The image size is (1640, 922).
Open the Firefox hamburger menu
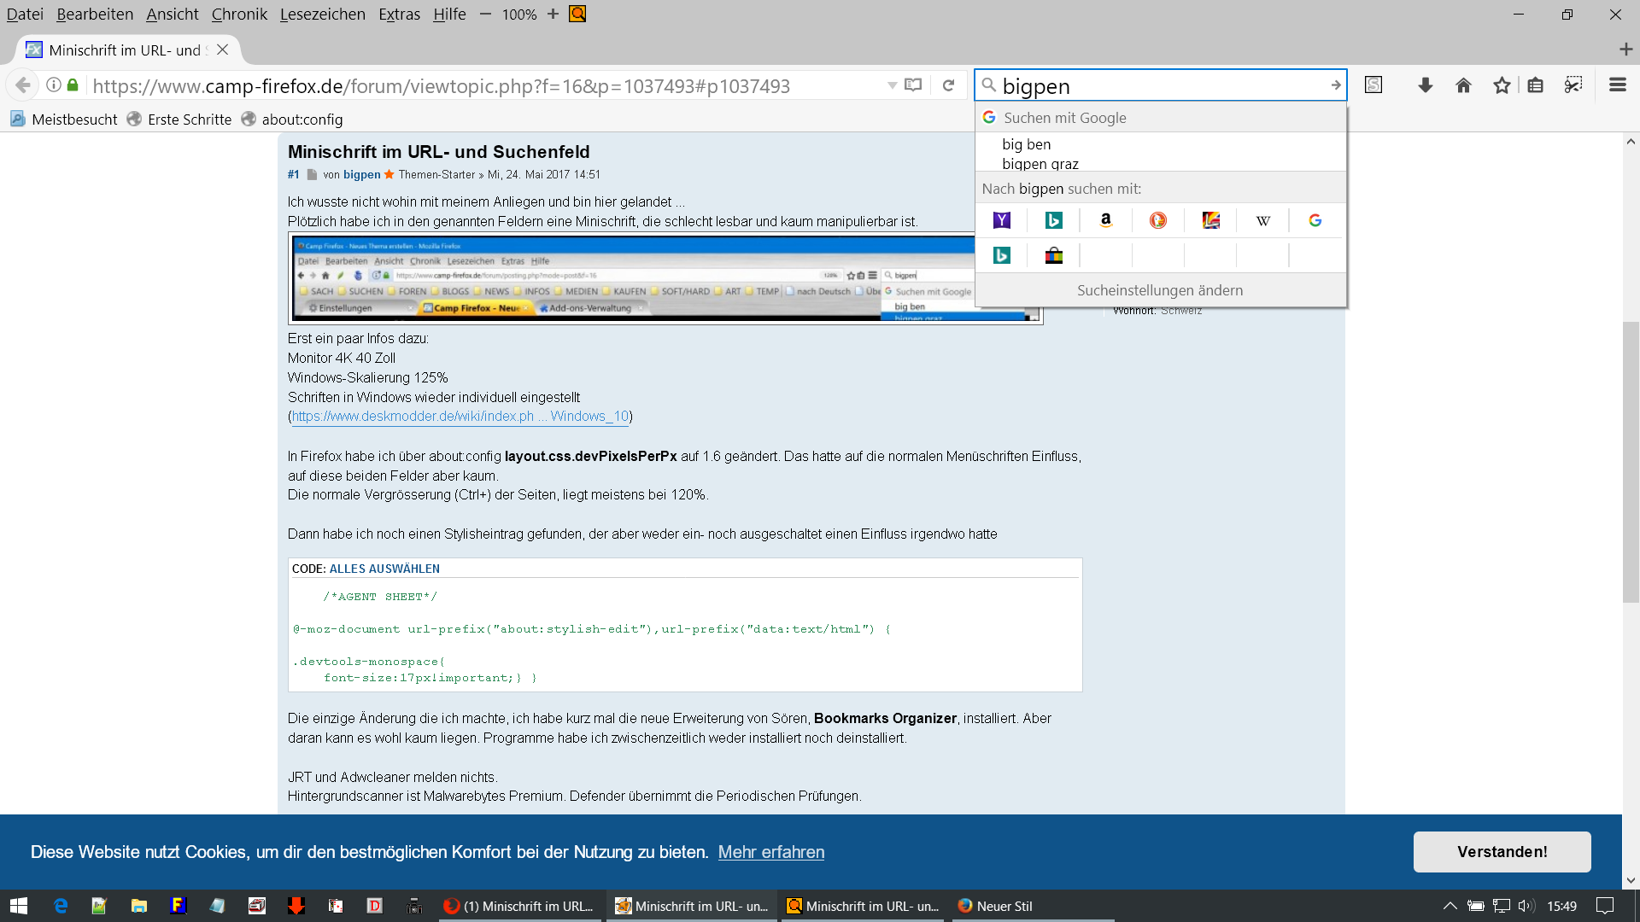[x=1617, y=85]
